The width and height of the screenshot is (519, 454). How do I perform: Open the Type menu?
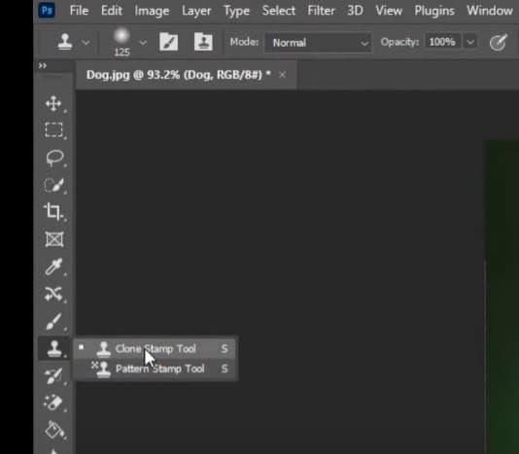[237, 11]
